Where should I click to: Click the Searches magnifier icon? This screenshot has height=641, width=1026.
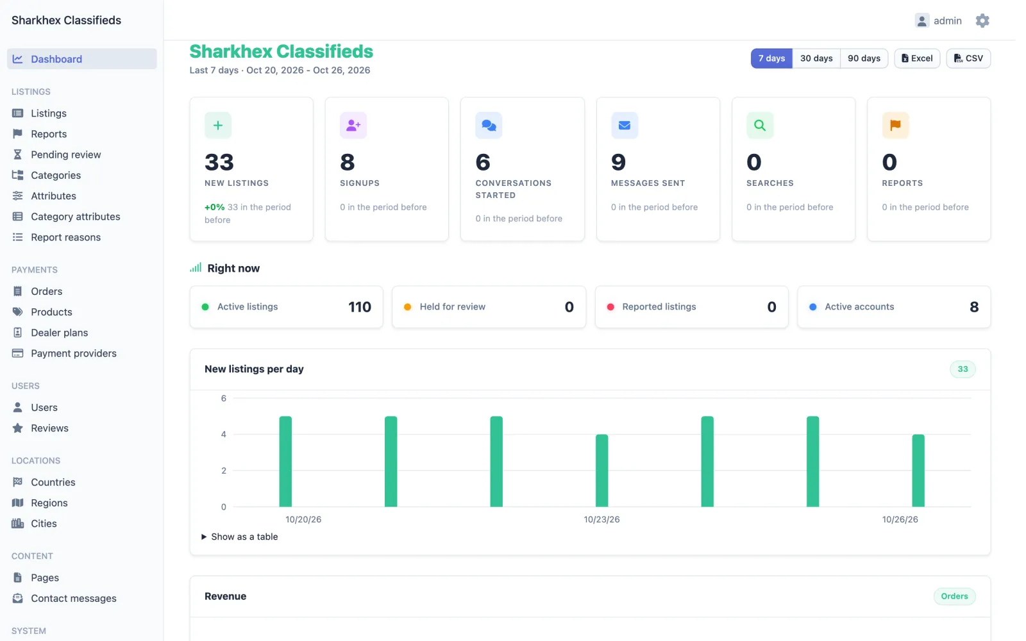coord(760,126)
